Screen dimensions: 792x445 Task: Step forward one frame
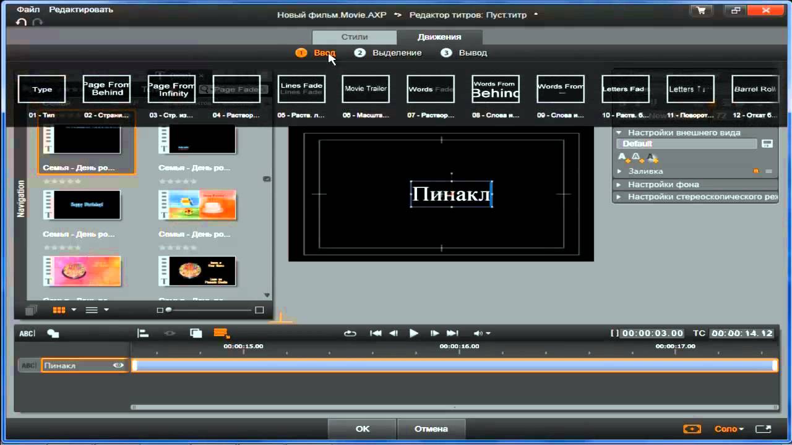(434, 333)
